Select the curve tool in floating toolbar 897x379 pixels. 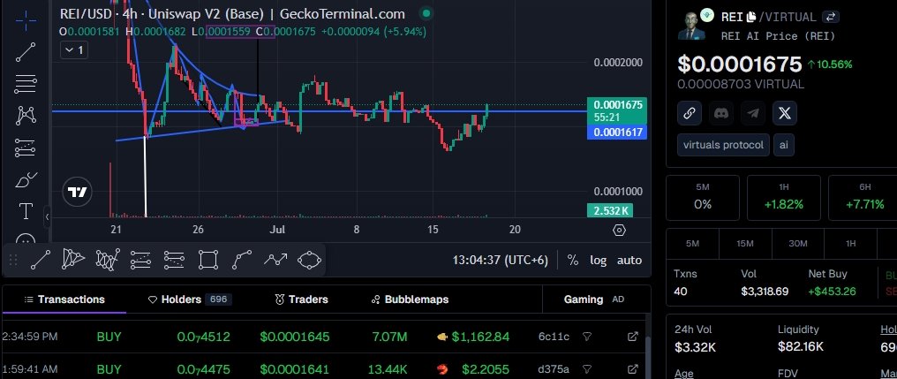point(242,260)
